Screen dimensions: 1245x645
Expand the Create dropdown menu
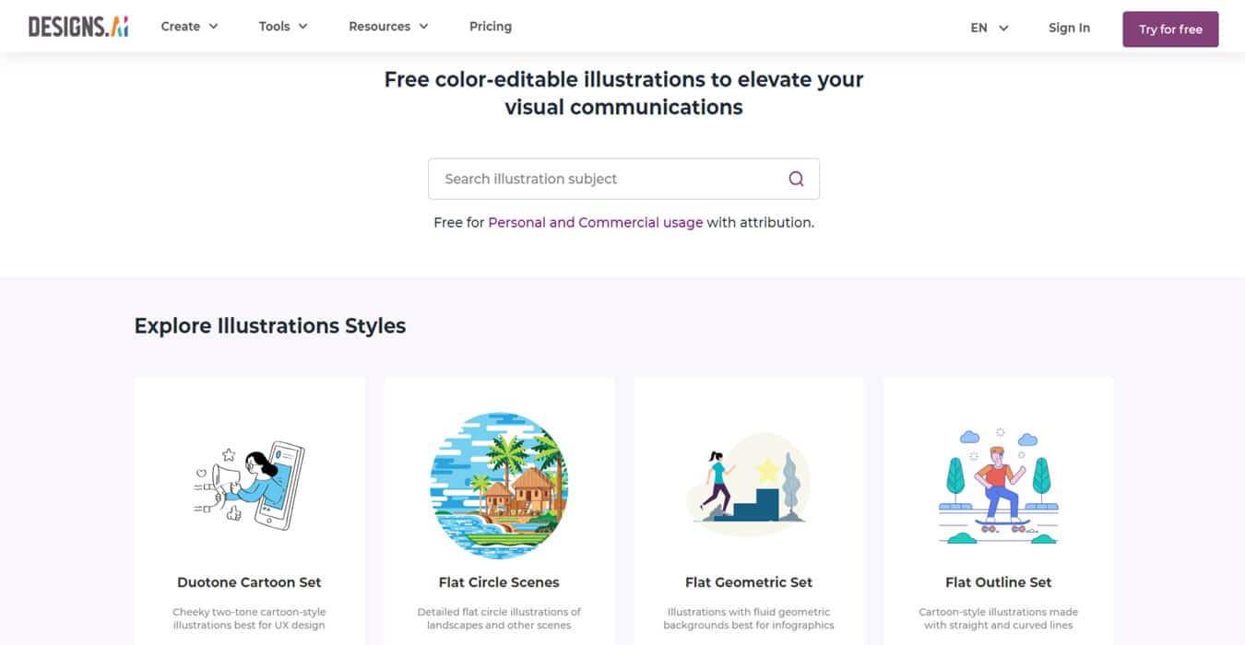click(189, 27)
